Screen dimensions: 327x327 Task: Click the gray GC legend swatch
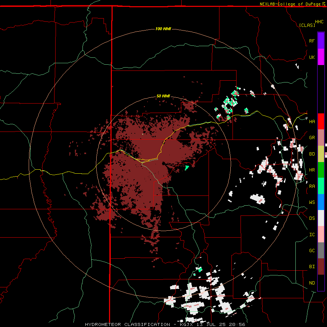(321, 250)
